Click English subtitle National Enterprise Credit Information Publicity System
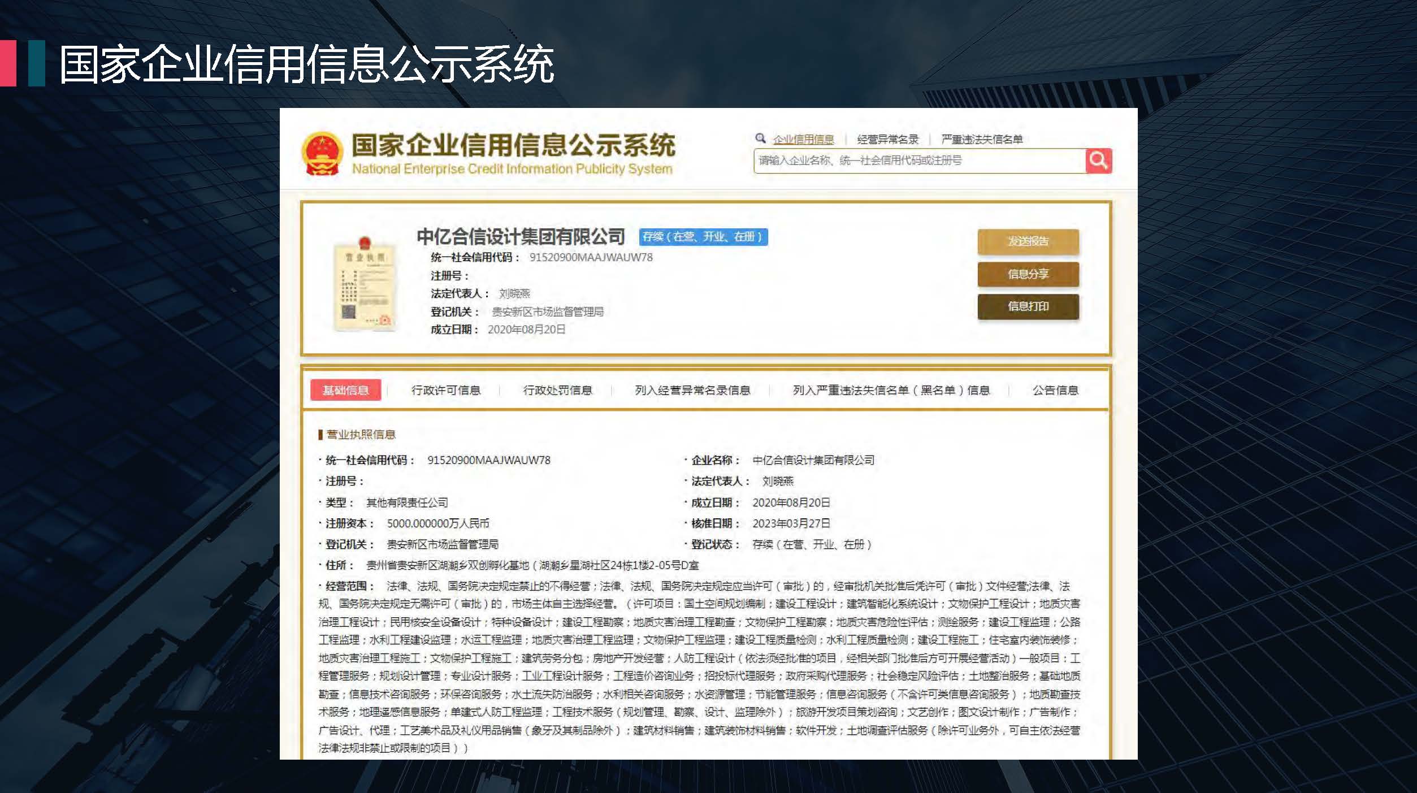The width and height of the screenshot is (1417, 793). point(512,169)
